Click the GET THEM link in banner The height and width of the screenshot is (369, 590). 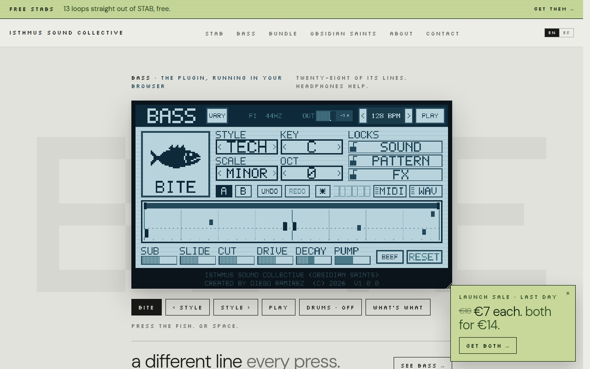coord(554,9)
